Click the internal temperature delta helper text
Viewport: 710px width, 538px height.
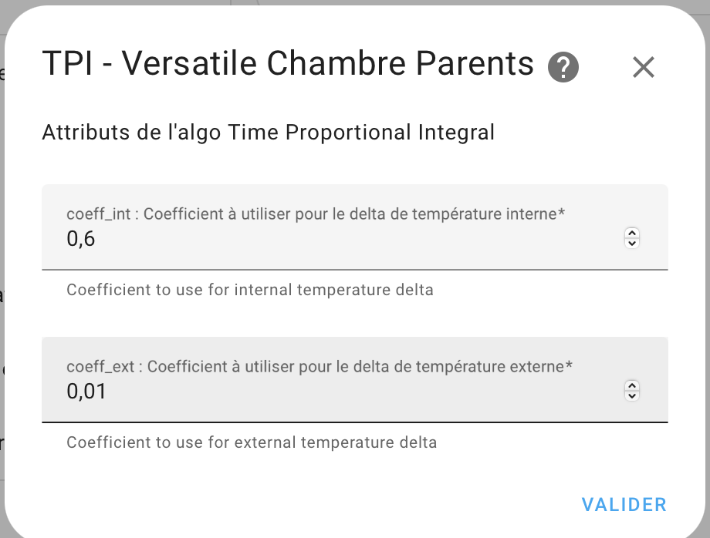tap(250, 290)
